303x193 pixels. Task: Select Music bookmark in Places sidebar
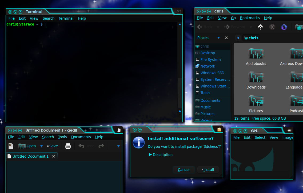[x=213, y=107]
